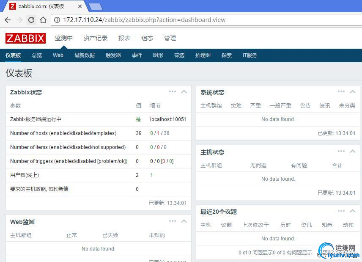Screen dimensions: 362x262
Task: Open 主机状态 widget options menu
Action: point(341,152)
